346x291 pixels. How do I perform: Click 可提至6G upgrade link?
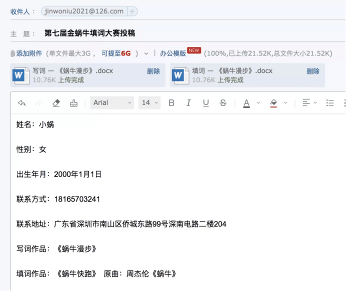116,53
